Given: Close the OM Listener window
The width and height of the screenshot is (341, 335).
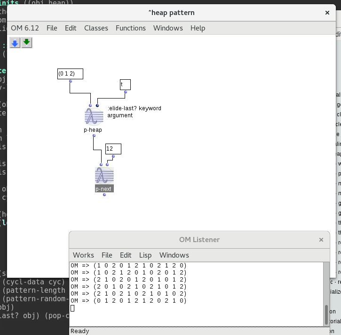Looking at the screenshot, I should point(321,240).
